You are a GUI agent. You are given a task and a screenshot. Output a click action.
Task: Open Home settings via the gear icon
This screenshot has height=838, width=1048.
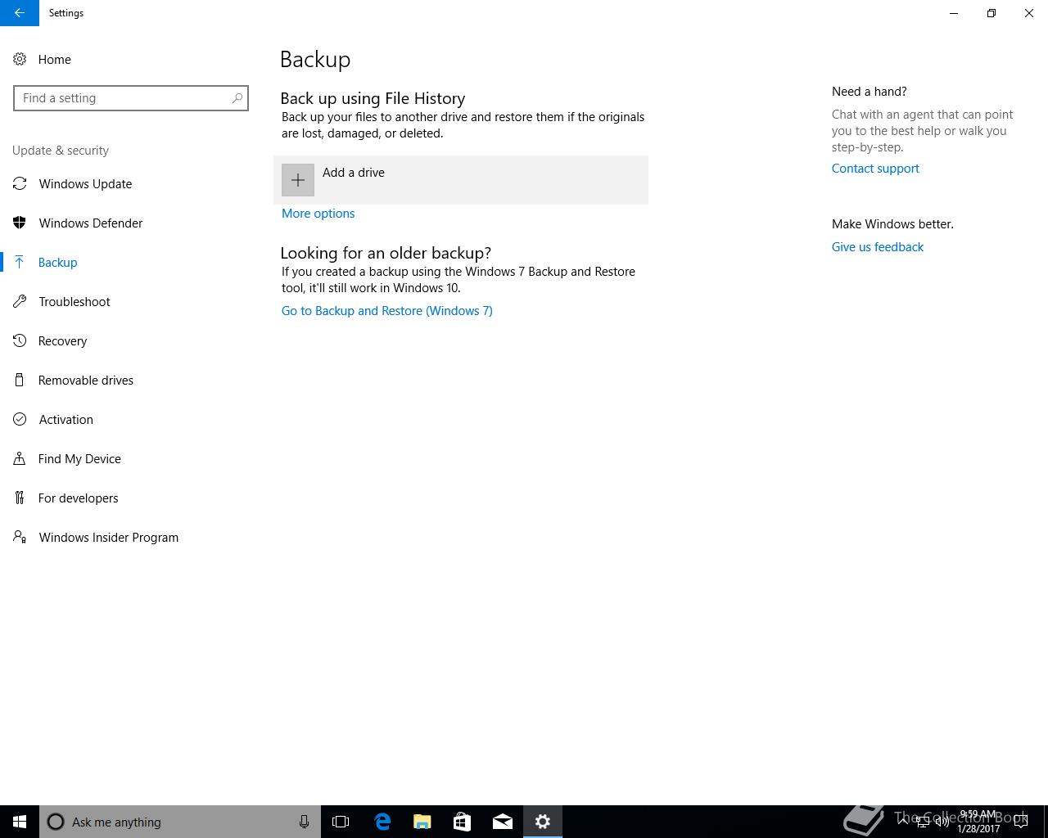(20, 60)
